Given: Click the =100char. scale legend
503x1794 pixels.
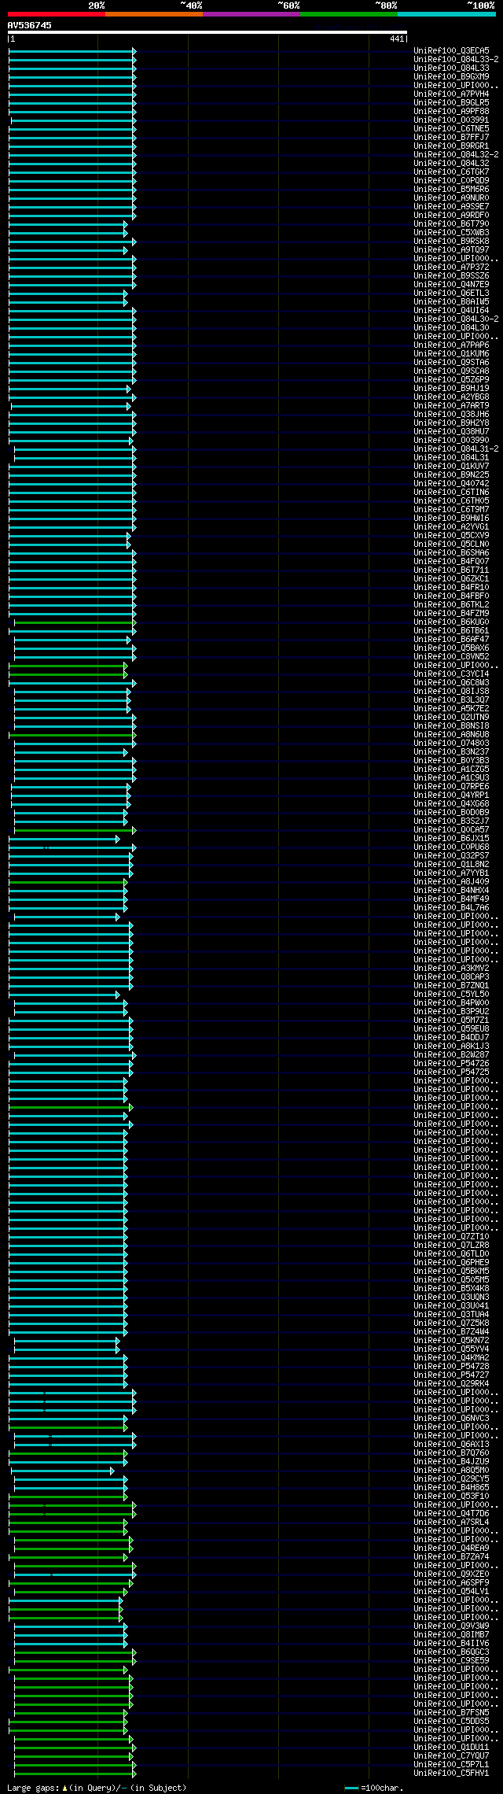Looking at the screenshot, I should pyautogui.click(x=374, y=1788).
